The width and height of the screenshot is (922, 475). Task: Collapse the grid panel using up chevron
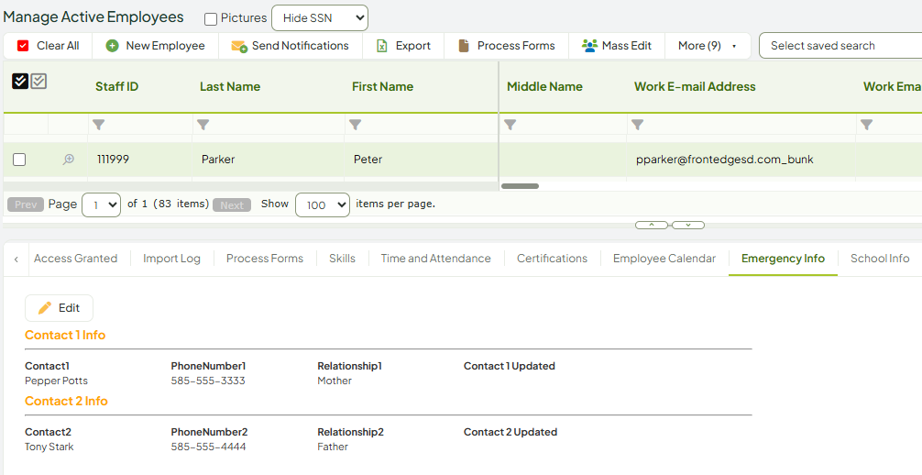pos(652,225)
